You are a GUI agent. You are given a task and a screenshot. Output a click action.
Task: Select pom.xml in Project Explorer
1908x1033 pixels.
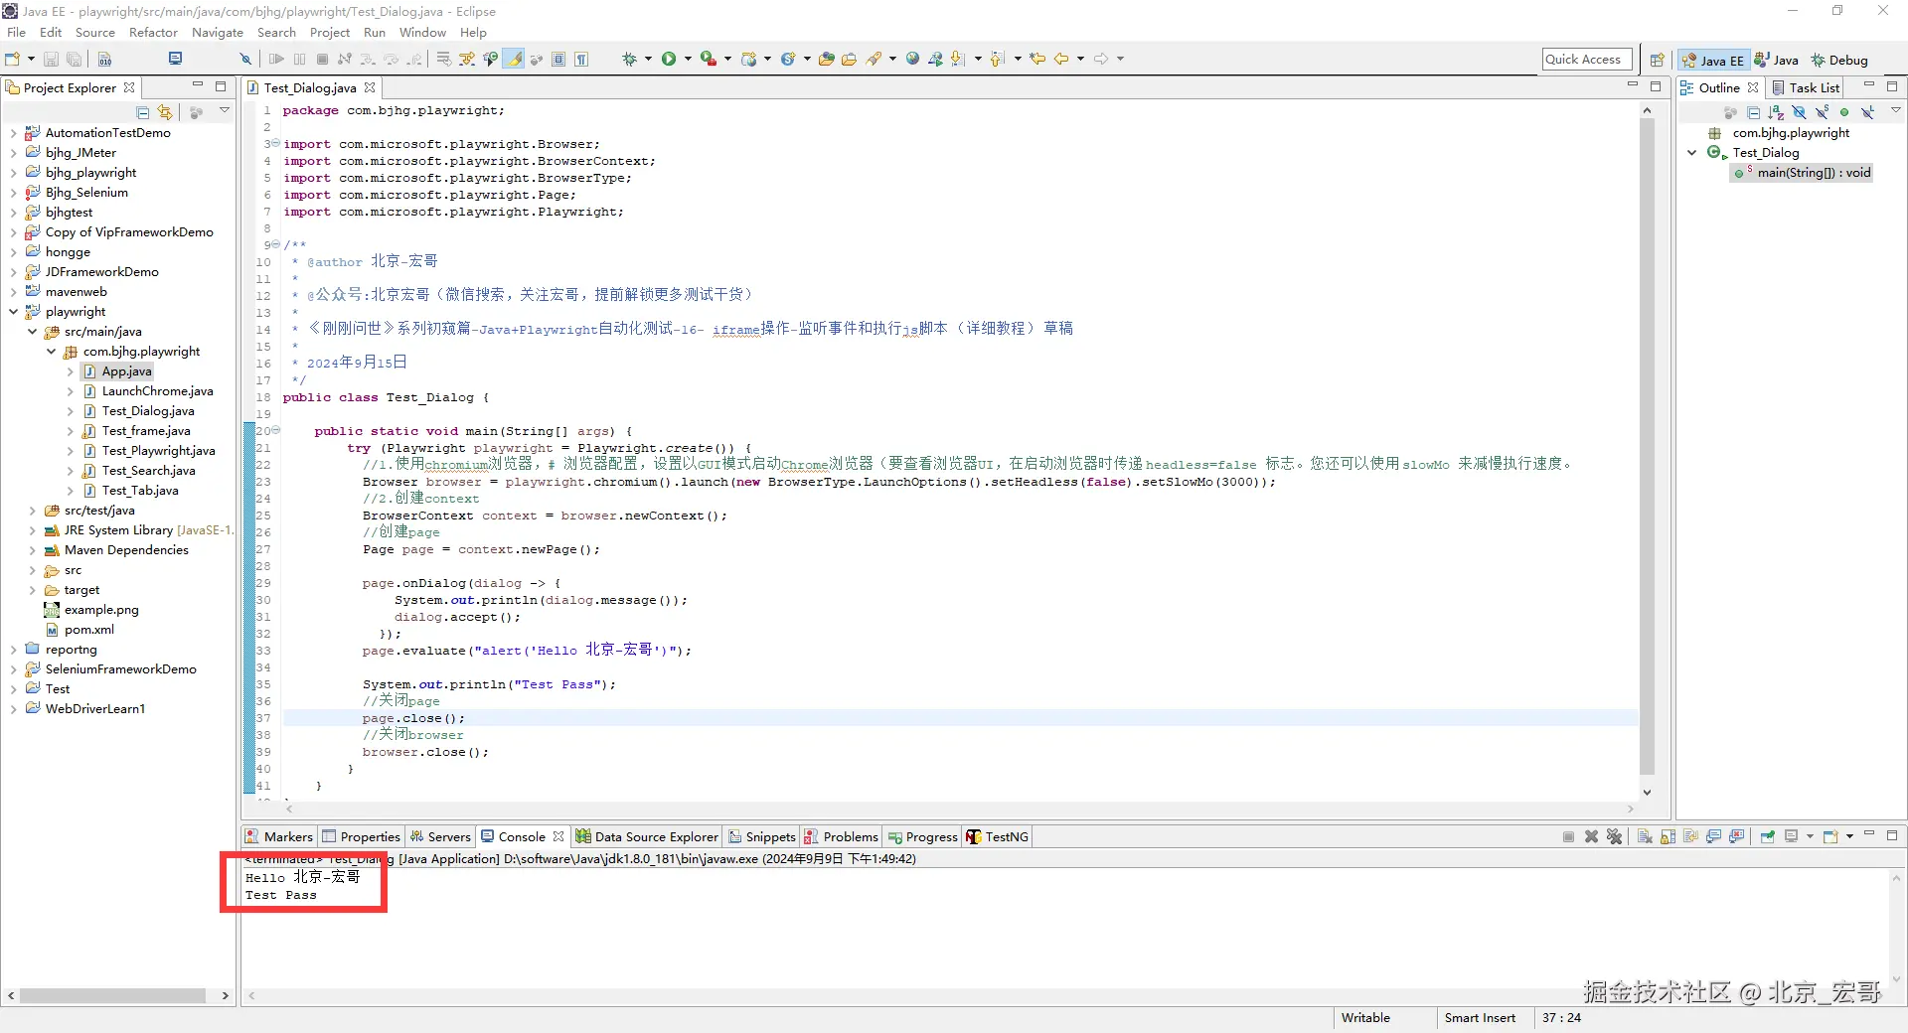(x=89, y=630)
